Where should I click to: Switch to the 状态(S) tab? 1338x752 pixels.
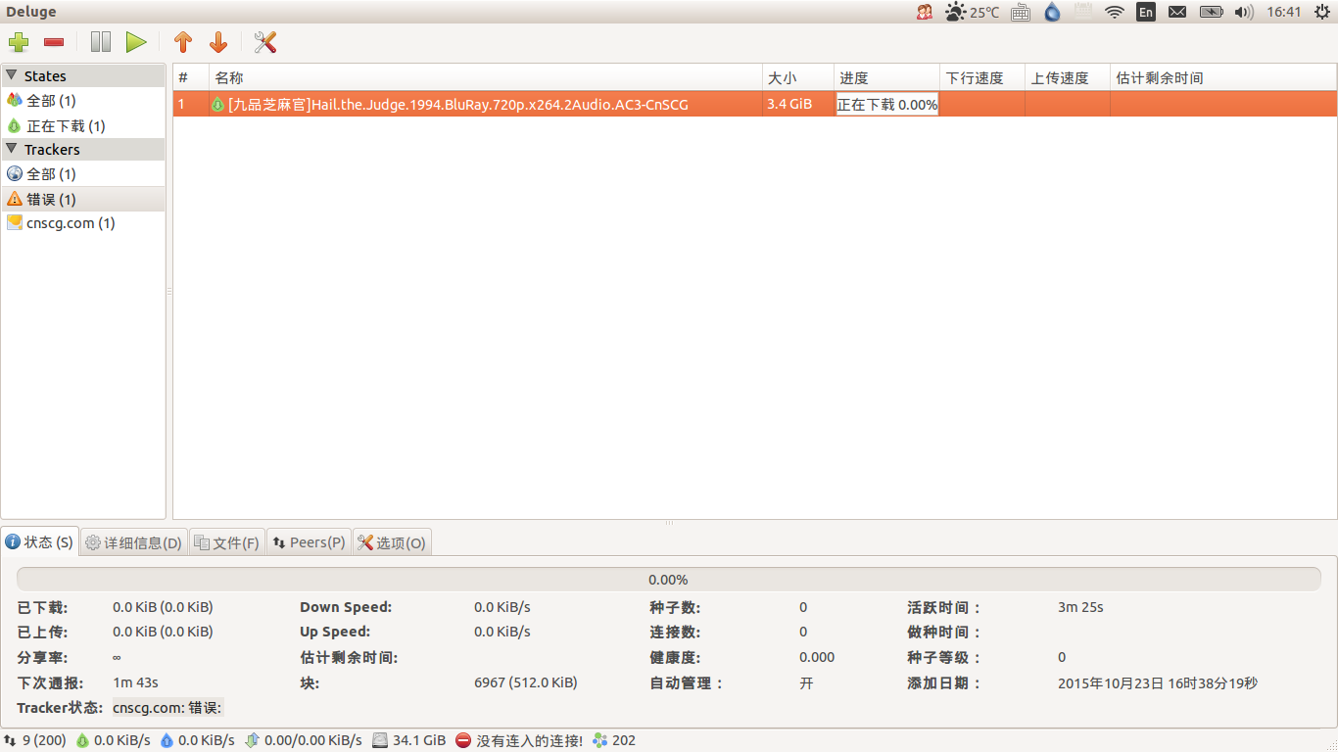tap(40, 541)
